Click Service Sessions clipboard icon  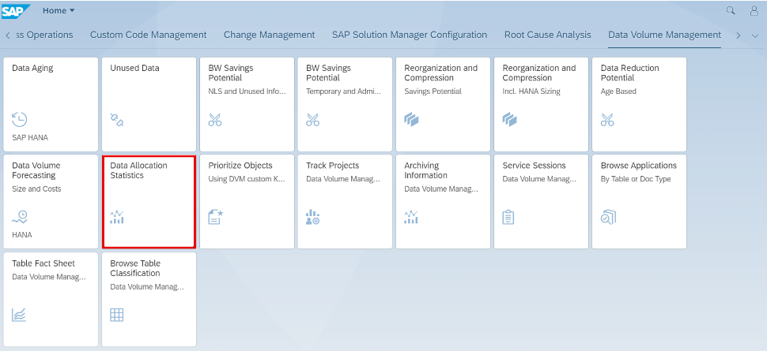pyautogui.click(x=508, y=217)
